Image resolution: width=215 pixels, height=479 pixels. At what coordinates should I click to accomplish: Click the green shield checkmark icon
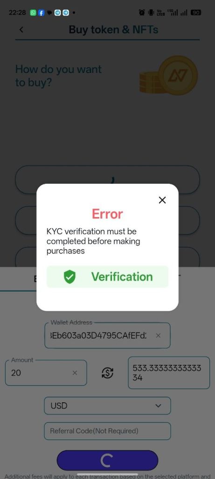pos(70,277)
